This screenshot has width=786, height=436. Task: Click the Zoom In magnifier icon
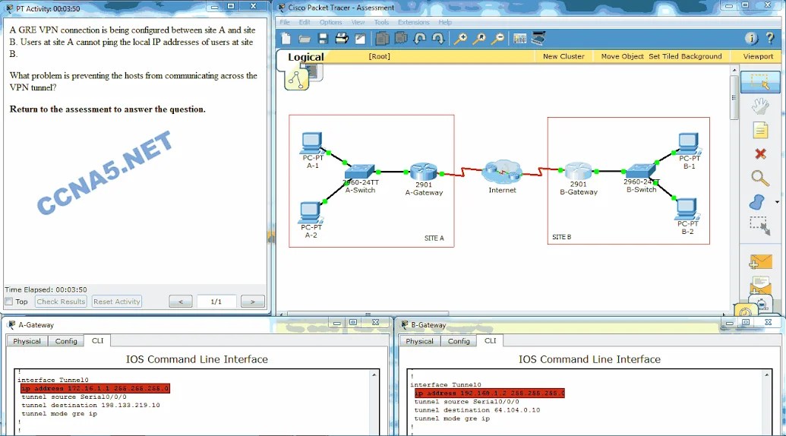(x=459, y=39)
